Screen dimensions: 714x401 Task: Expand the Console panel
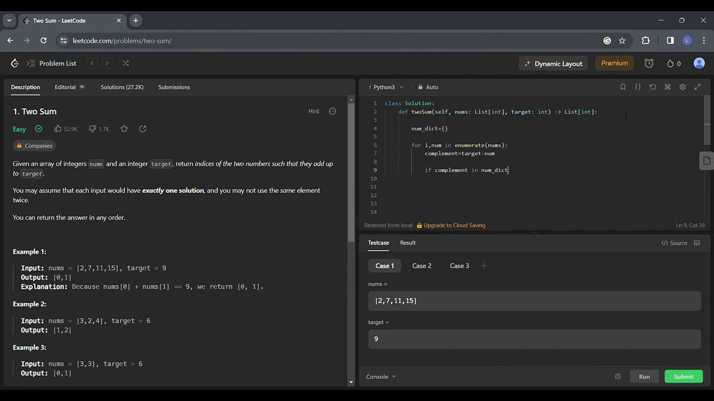pos(381,376)
